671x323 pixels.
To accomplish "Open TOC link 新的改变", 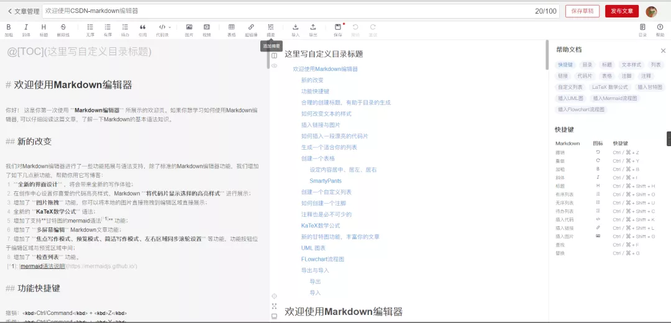I will click(x=313, y=80).
